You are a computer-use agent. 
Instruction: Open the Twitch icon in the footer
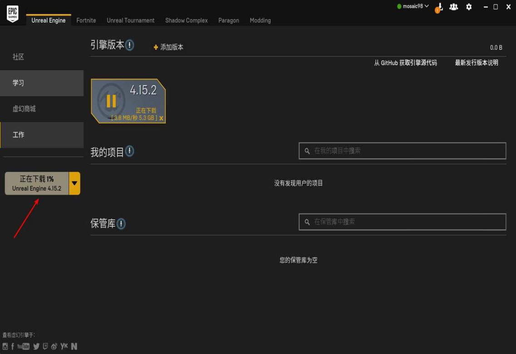coord(45,346)
